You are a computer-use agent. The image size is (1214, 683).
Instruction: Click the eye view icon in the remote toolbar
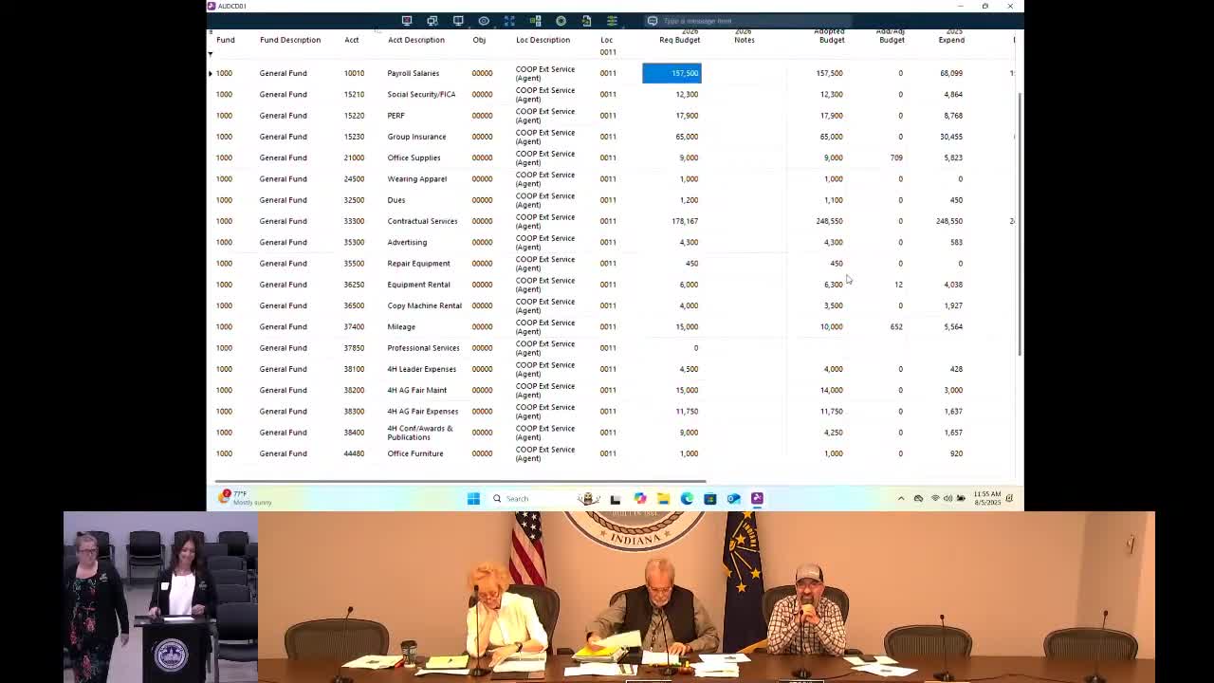click(484, 21)
